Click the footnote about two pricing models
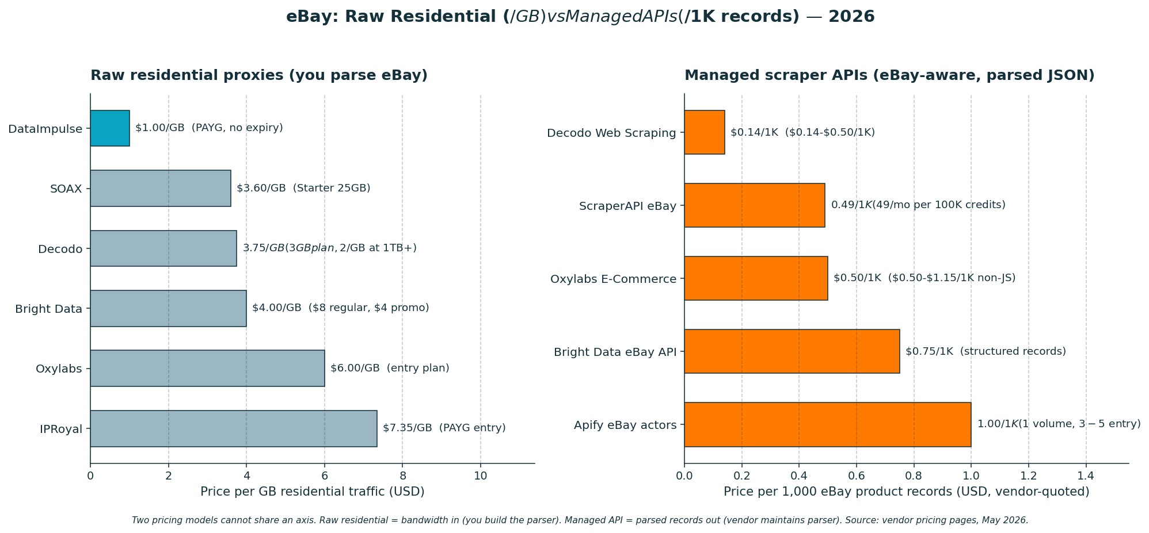The image size is (1149, 533). click(x=580, y=520)
